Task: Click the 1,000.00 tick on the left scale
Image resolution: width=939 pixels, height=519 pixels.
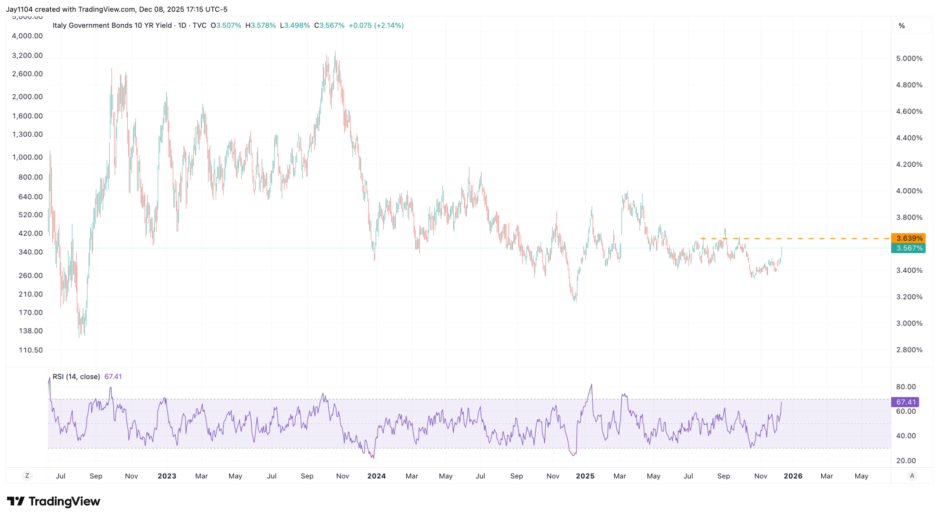Action: [28, 157]
